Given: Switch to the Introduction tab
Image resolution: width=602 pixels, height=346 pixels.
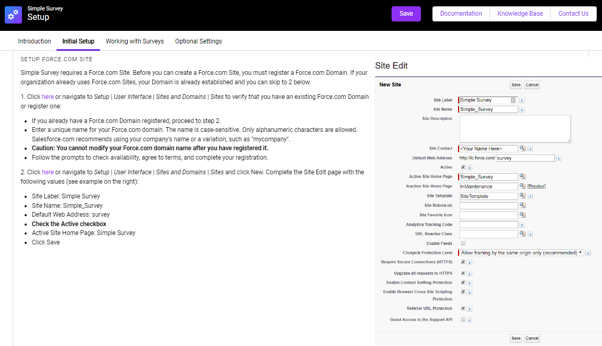Looking at the screenshot, I should click(35, 41).
